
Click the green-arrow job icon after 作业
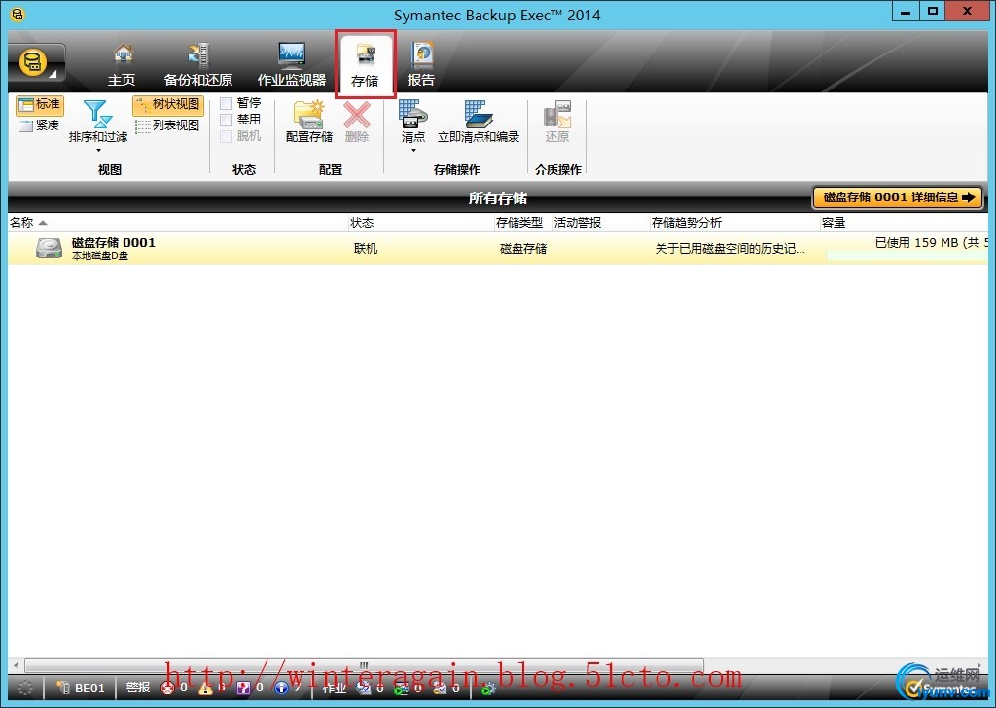point(402,688)
